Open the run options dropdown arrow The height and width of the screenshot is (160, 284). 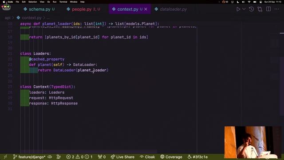pos(244,9)
